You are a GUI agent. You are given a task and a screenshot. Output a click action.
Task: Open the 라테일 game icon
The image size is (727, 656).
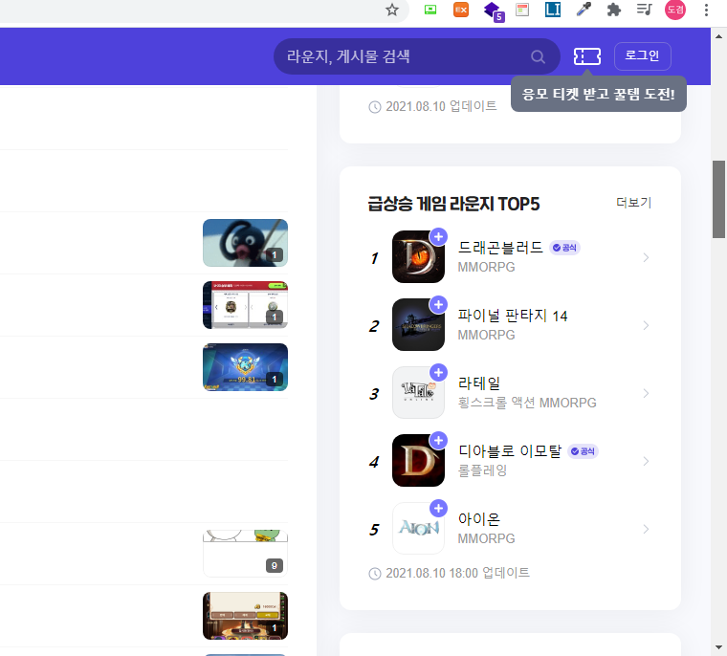click(418, 393)
